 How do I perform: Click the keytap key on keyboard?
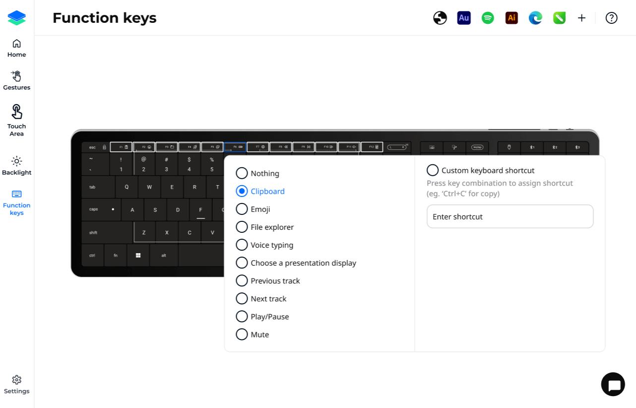click(477, 147)
